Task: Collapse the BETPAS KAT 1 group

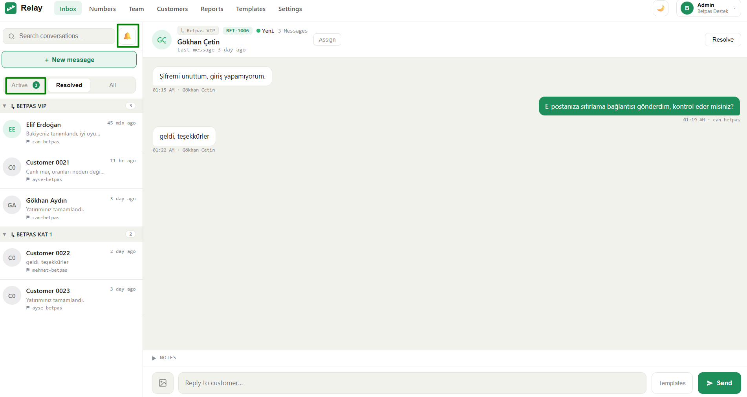Action: (x=4, y=234)
